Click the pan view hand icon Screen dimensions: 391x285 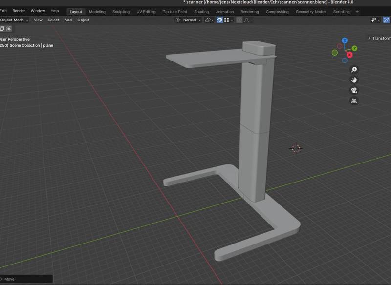tap(354, 80)
